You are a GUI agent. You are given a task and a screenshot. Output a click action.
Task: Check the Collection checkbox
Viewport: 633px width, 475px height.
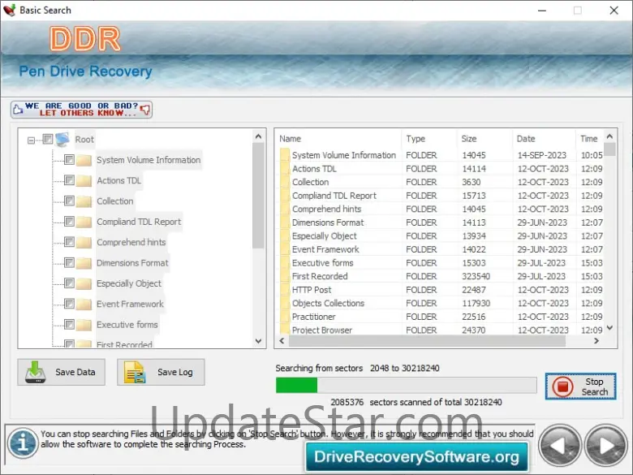point(70,201)
